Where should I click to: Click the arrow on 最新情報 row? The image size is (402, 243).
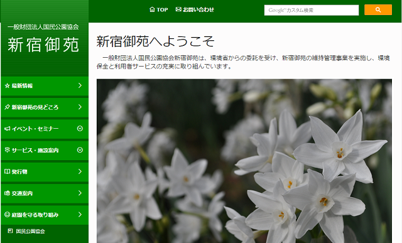pos(80,85)
